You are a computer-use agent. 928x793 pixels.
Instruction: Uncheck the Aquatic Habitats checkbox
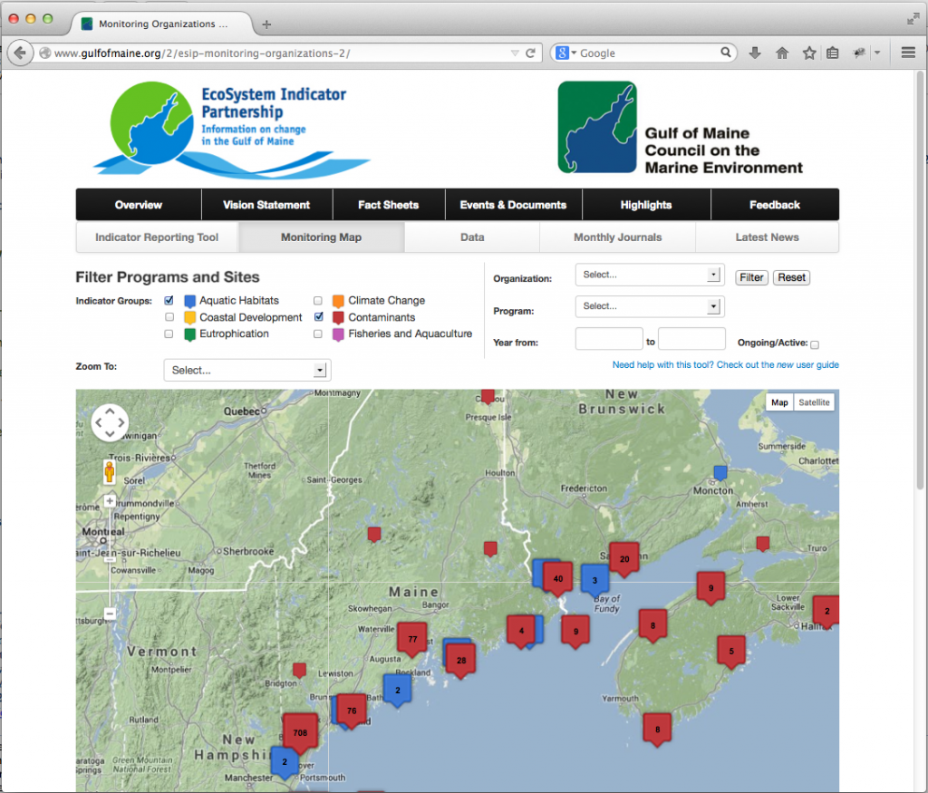169,300
